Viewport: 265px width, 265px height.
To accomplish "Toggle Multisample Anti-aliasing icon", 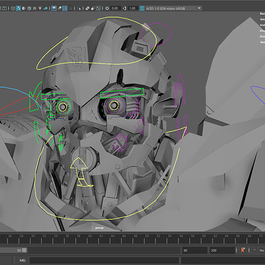I will click(65, 9).
